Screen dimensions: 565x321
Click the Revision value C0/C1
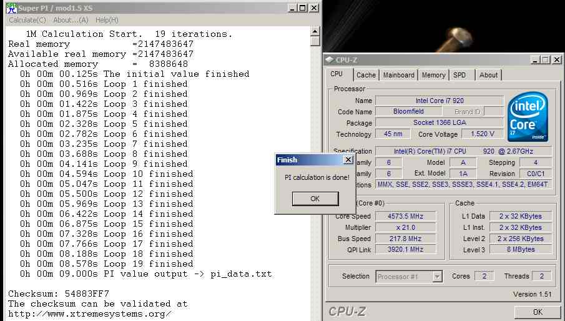pyautogui.click(x=536, y=174)
